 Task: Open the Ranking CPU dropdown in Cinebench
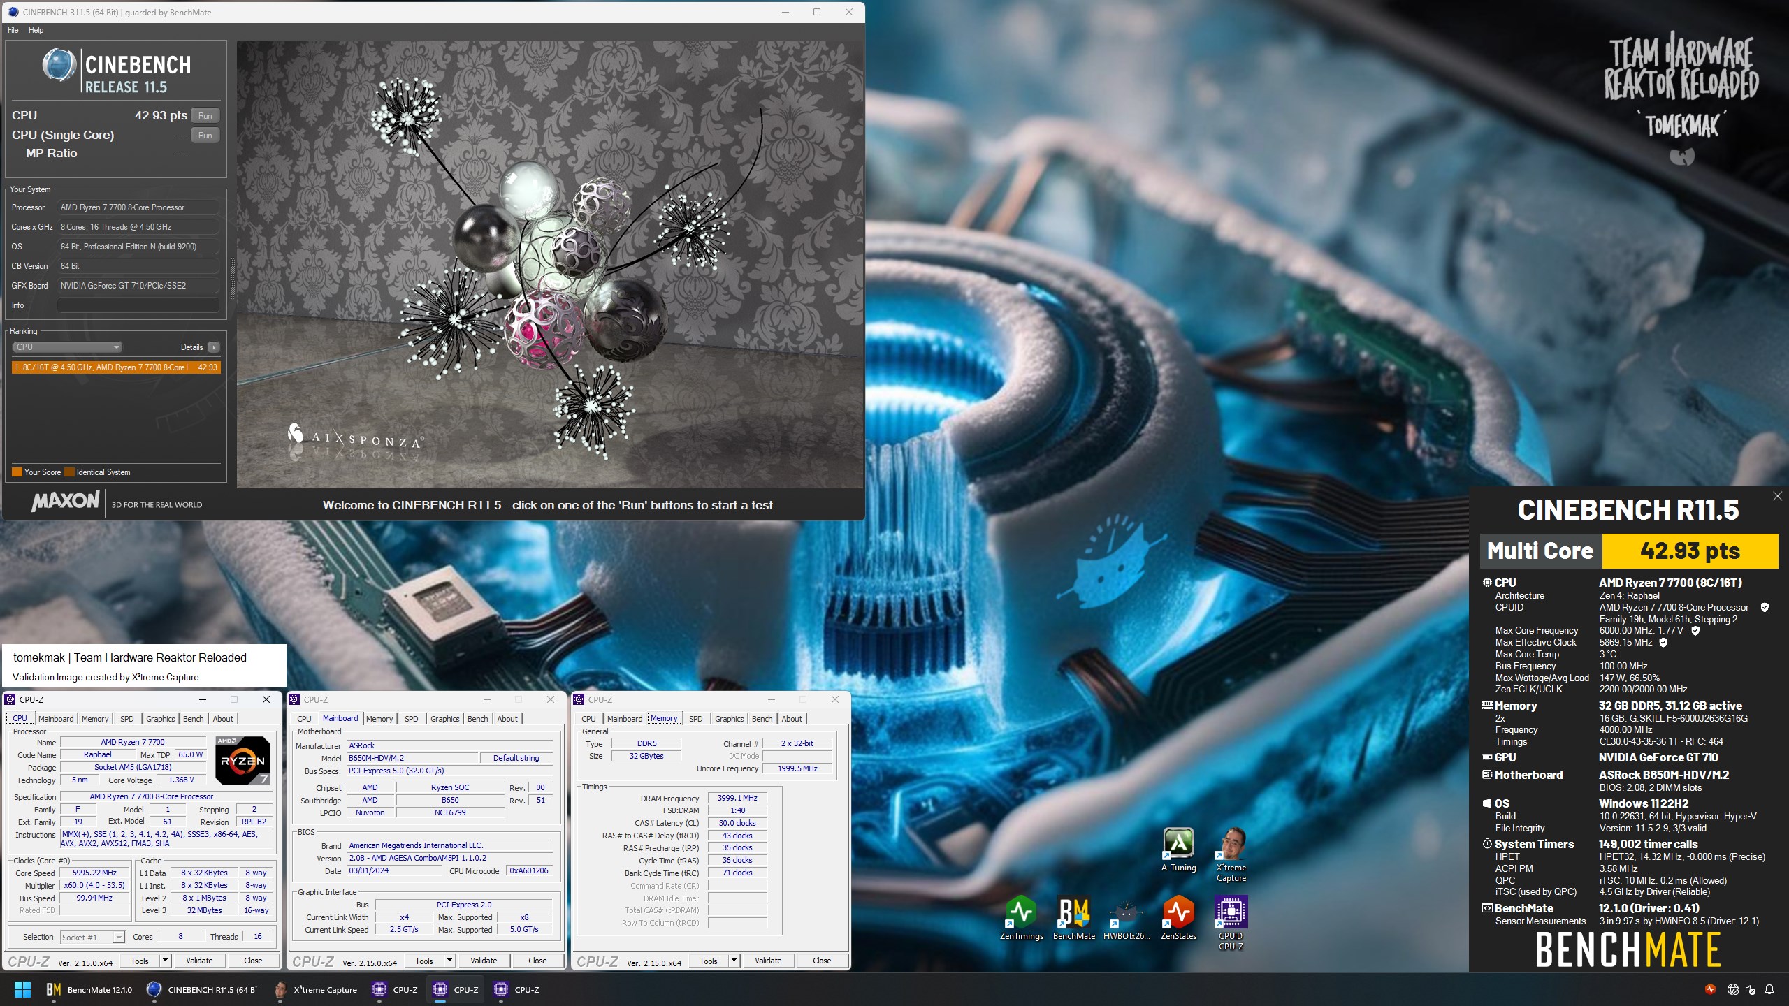coord(67,347)
